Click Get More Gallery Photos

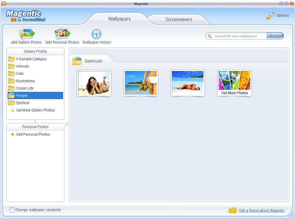pyautogui.click(x=35, y=110)
